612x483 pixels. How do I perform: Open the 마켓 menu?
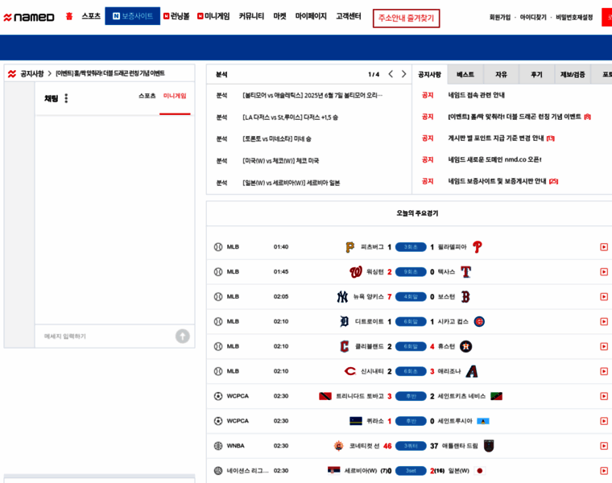tap(279, 16)
